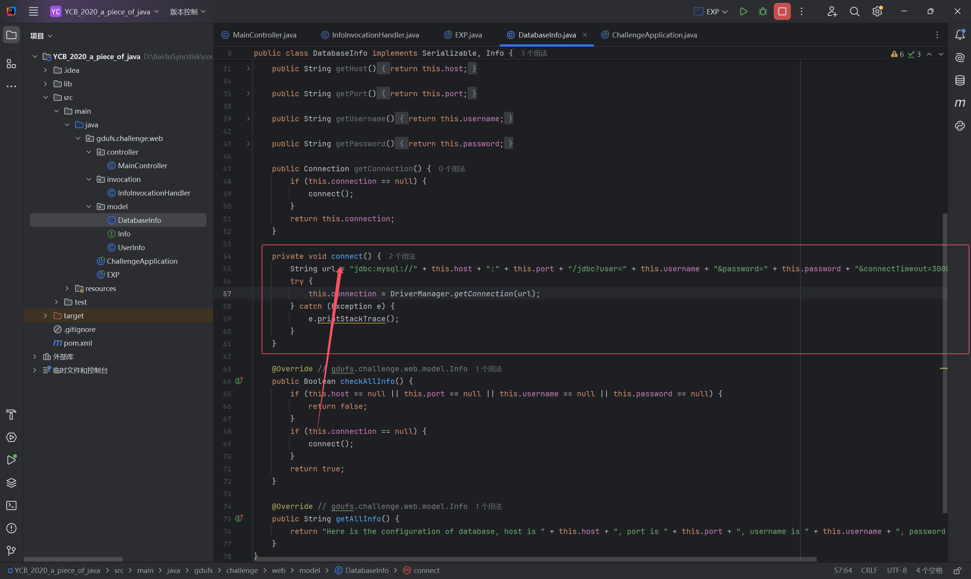
Task: Show more tool windows ellipsis
Action: point(11,86)
